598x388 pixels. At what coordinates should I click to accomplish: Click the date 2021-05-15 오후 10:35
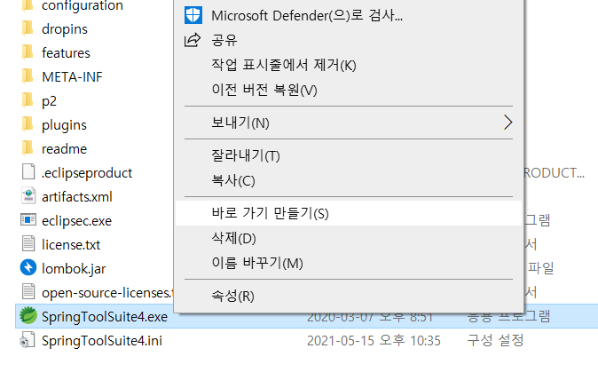click(x=374, y=340)
